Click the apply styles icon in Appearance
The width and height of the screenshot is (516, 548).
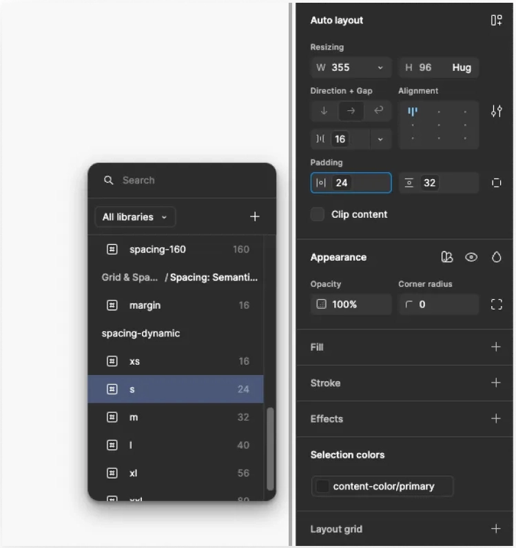447,257
